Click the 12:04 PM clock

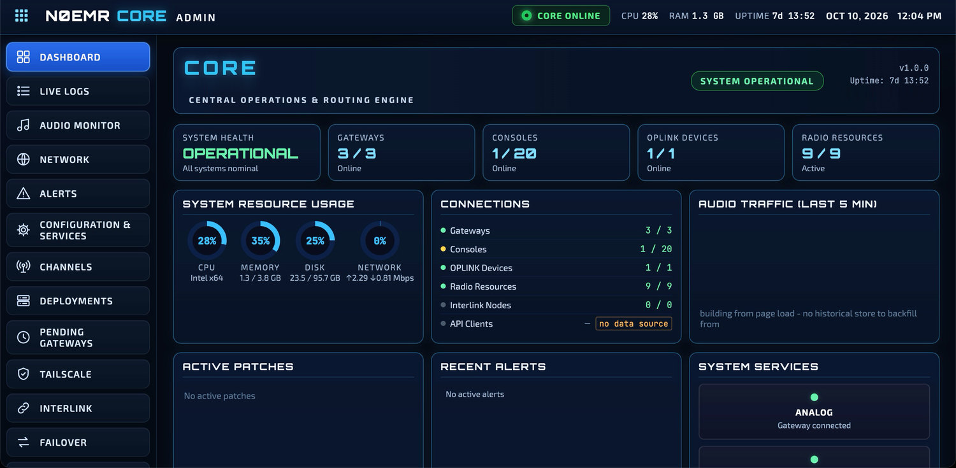click(x=919, y=16)
